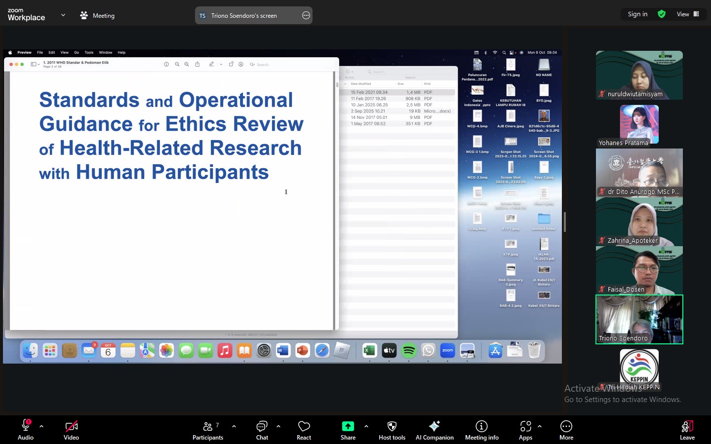Screen dimensions: 711x444
Task: Switch to the Meeting tab
Action: click(97, 15)
